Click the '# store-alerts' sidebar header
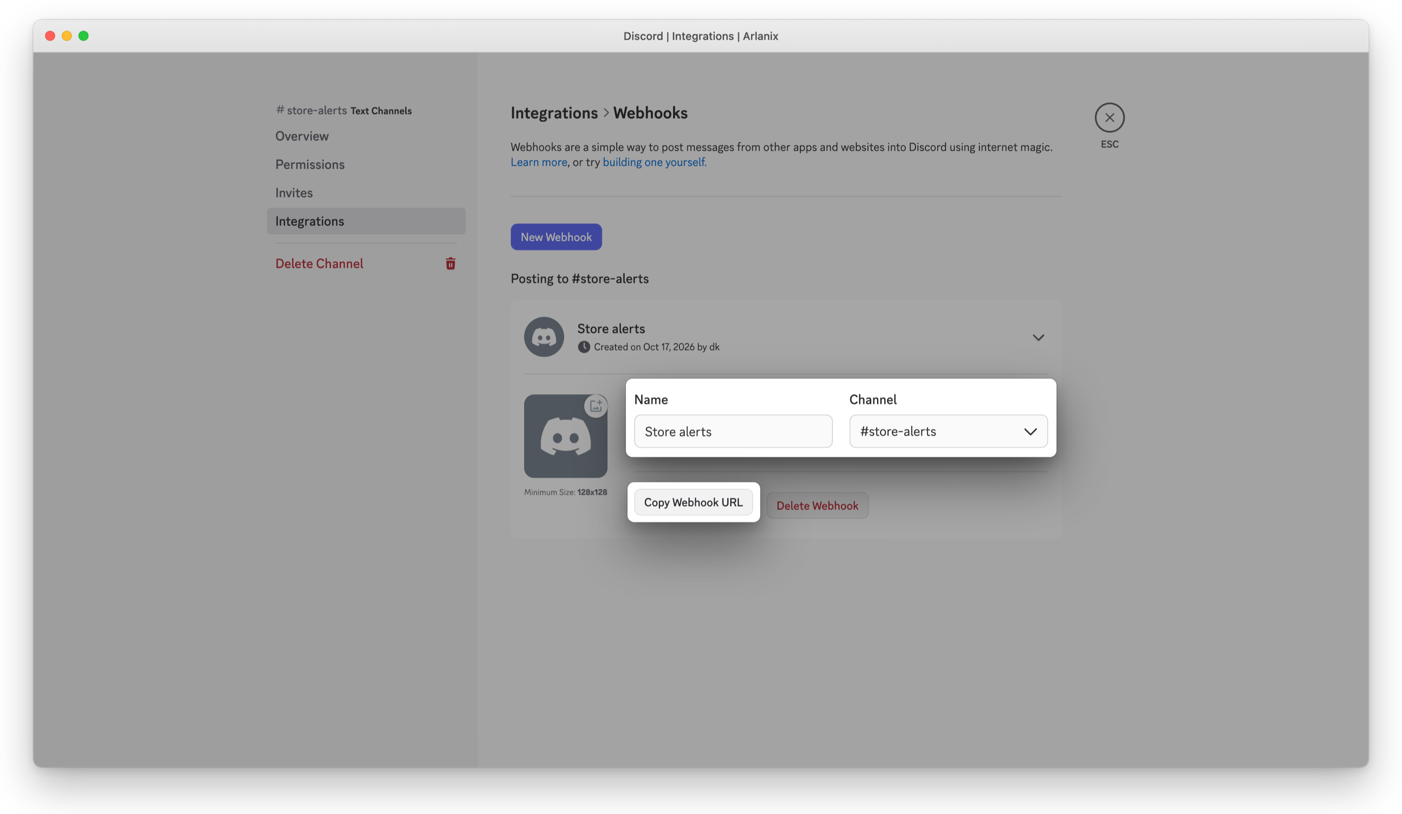 point(311,110)
